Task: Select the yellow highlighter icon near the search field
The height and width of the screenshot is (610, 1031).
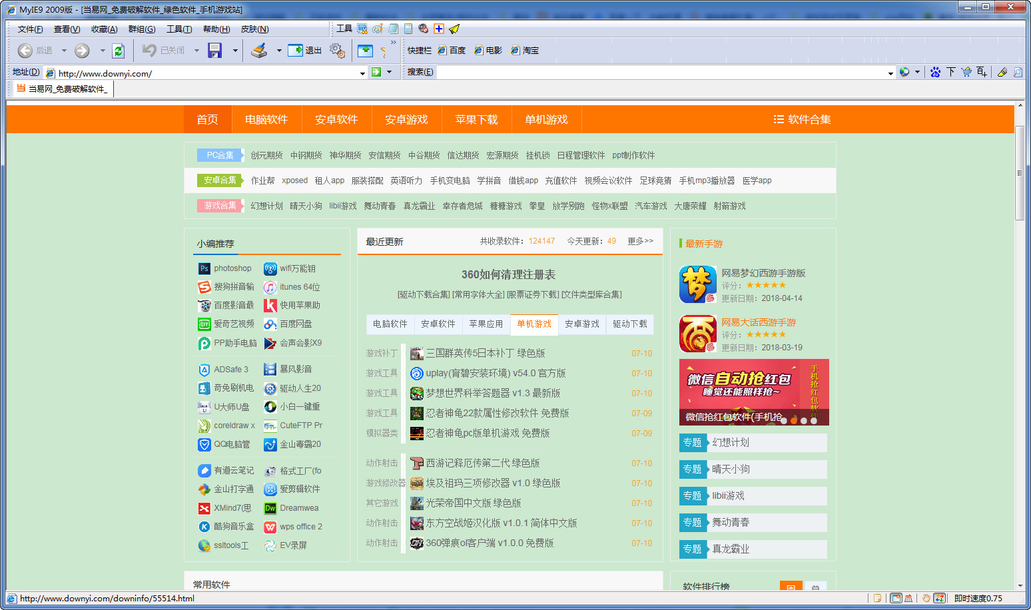Action: point(1002,71)
